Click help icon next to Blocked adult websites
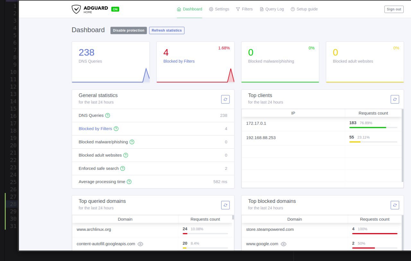The height and width of the screenshot is (261, 411). [x=126, y=155]
